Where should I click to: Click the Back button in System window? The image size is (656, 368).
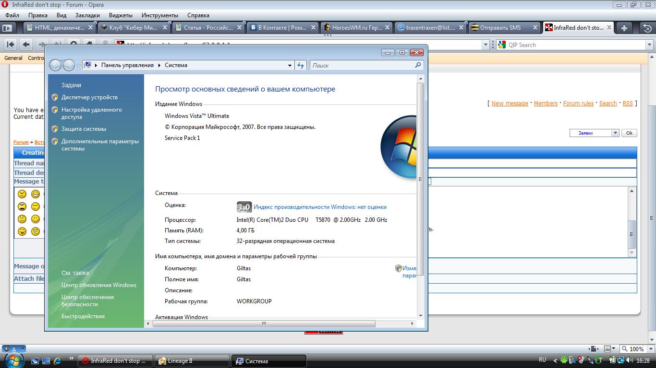[55, 65]
